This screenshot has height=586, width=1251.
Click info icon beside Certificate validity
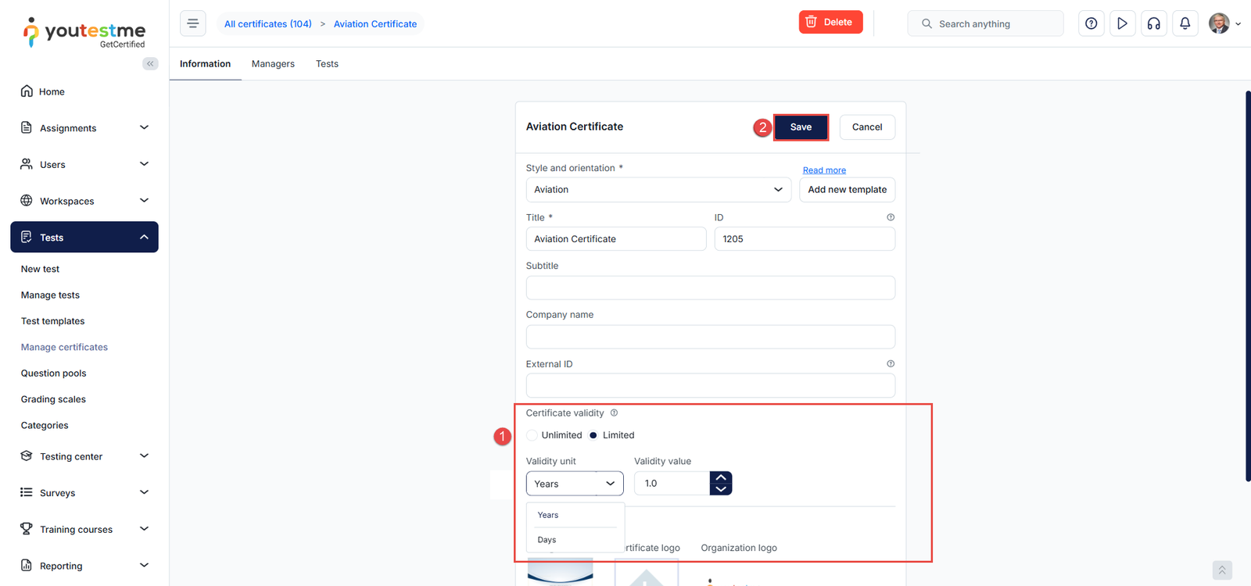point(614,413)
